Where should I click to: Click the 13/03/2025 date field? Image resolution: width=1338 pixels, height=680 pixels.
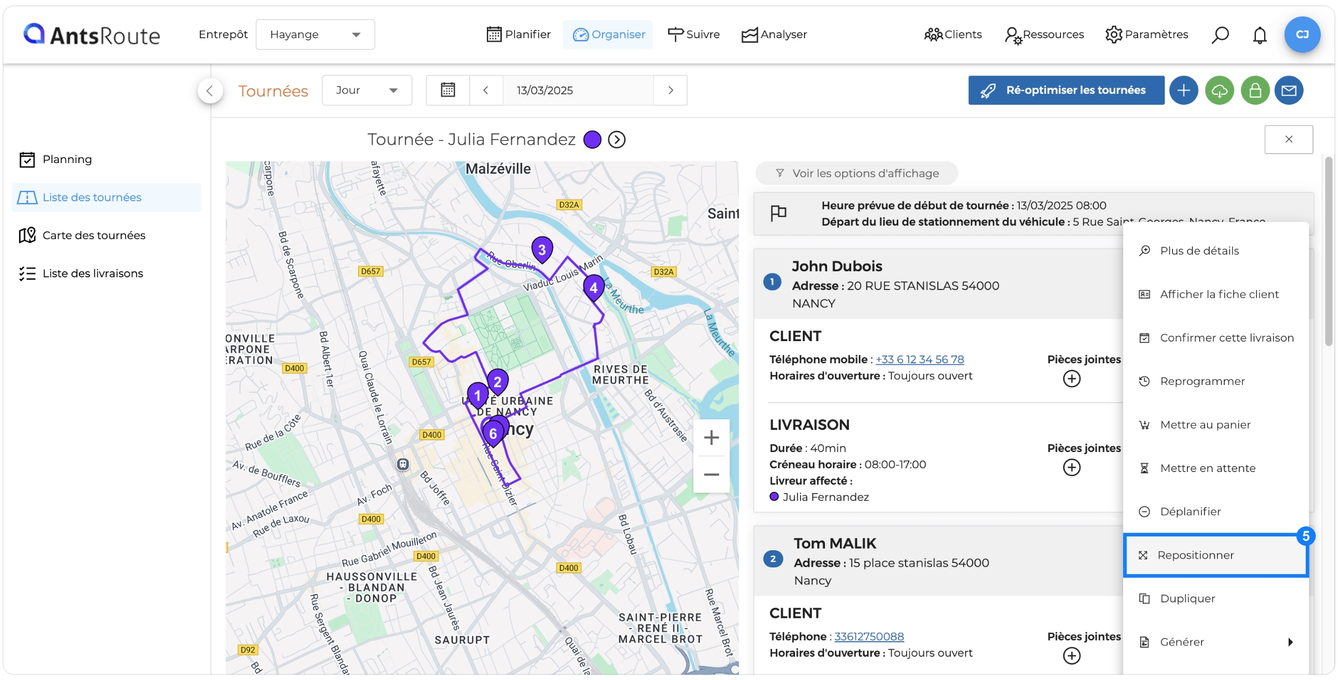[x=578, y=90]
